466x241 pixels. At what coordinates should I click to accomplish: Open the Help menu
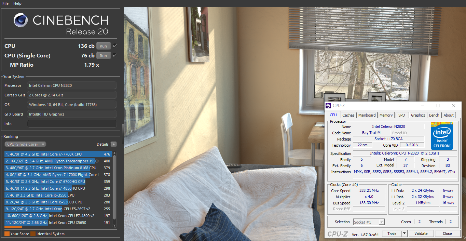tap(17, 3)
